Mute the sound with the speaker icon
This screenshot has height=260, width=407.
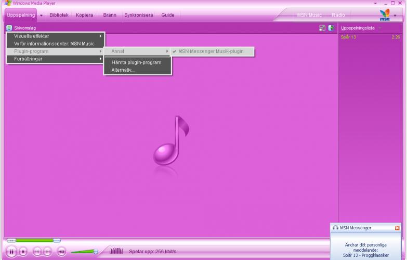[x=61, y=252]
